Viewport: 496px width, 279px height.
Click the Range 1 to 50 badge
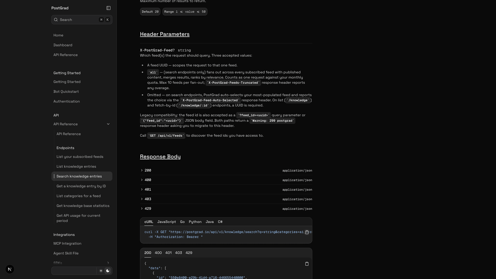coord(185,12)
